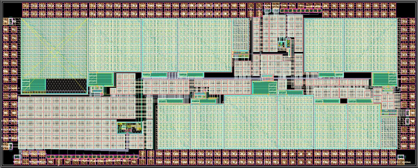418x168 pixels.
Task: Select the tiny multicolored cell in upper-center array
Action: 281,43
